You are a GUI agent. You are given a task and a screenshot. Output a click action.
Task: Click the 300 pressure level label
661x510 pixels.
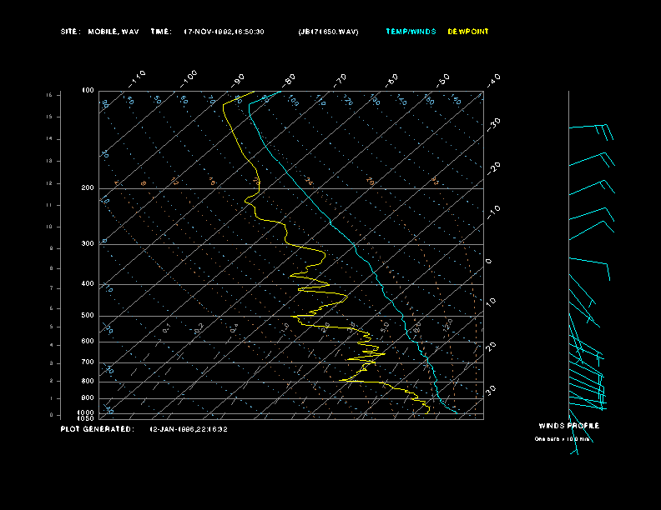pos(88,244)
